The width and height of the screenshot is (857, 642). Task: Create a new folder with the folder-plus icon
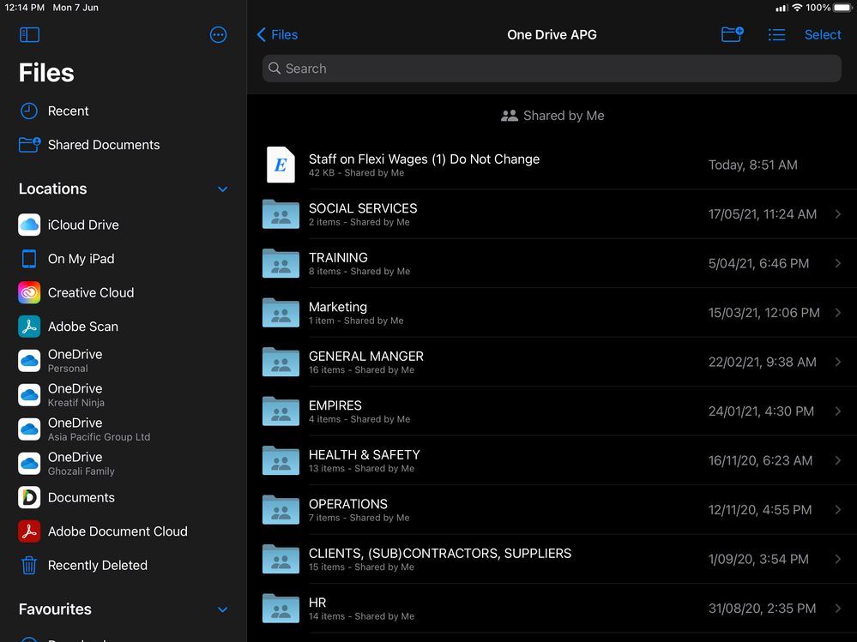732,34
